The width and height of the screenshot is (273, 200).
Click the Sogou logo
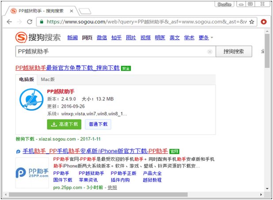[x=38, y=37]
